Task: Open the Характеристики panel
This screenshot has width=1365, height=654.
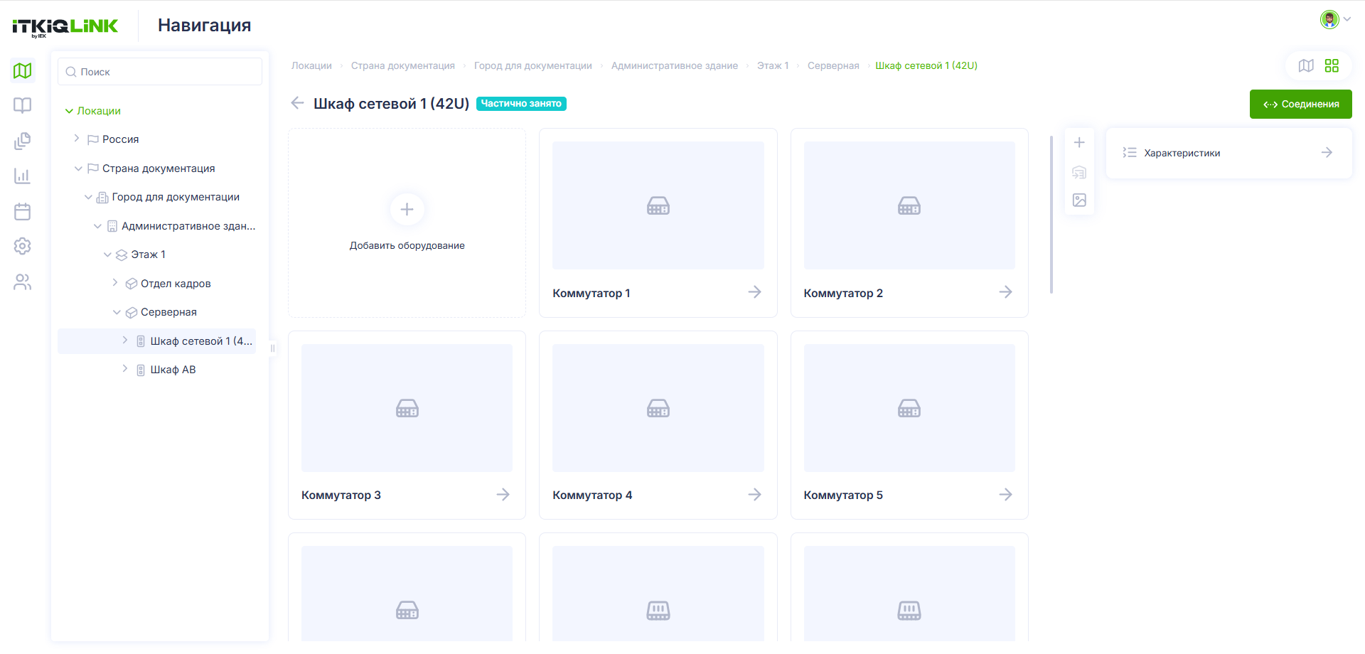Action: (x=1229, y=153)
